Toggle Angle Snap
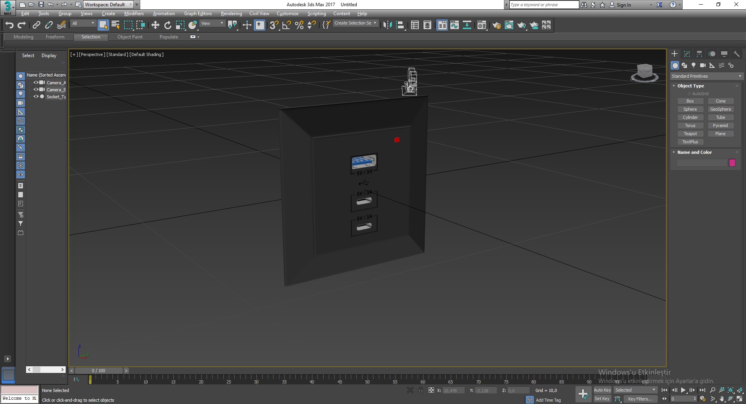 tap(287, 25)
